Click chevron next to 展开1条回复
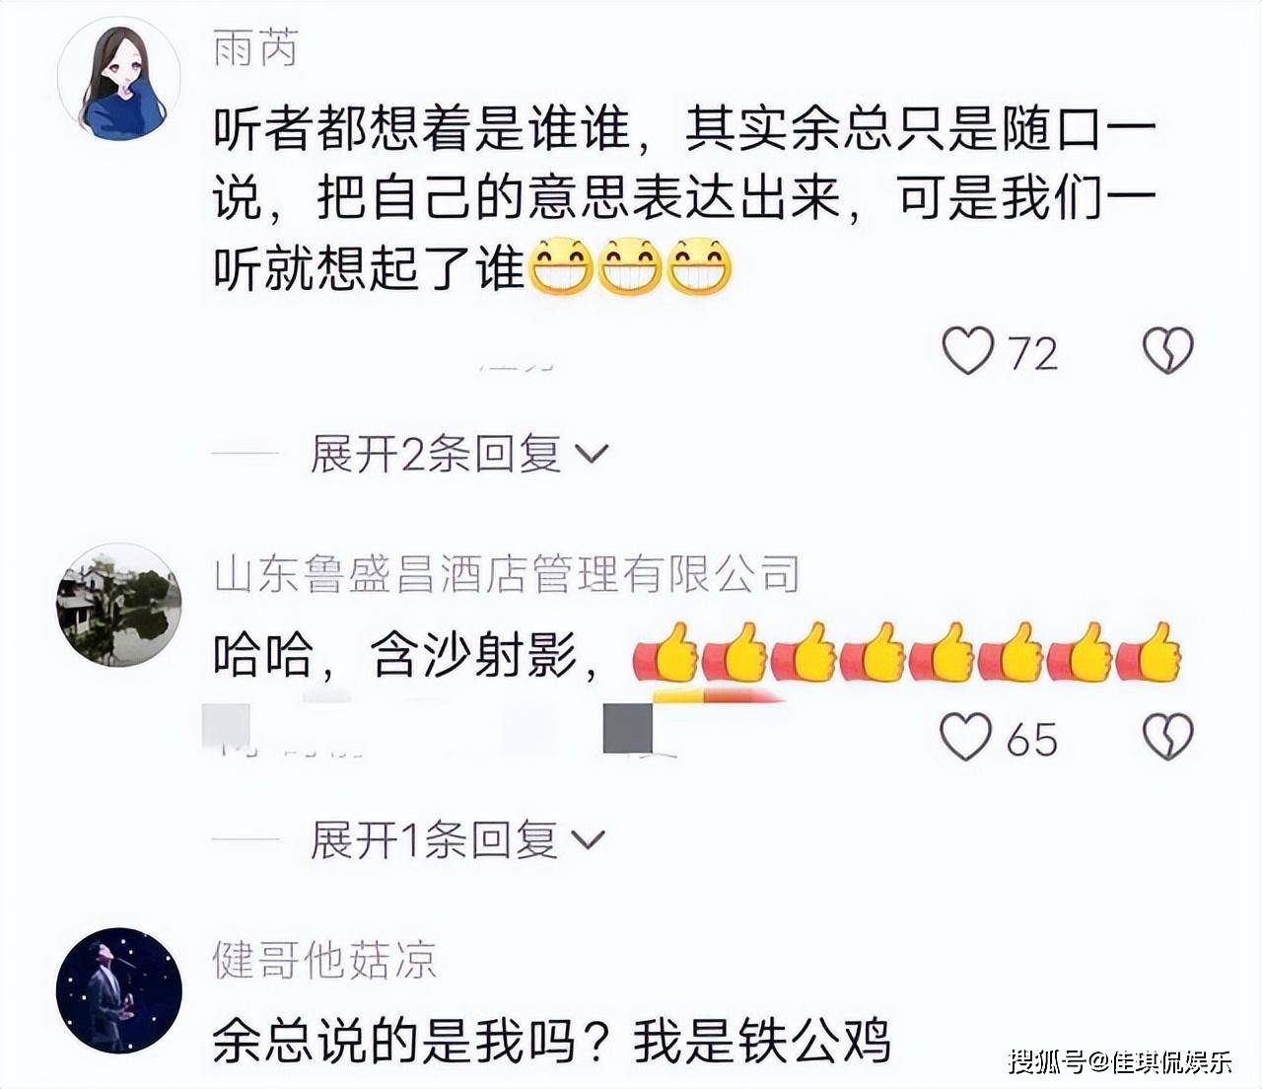 588,841
